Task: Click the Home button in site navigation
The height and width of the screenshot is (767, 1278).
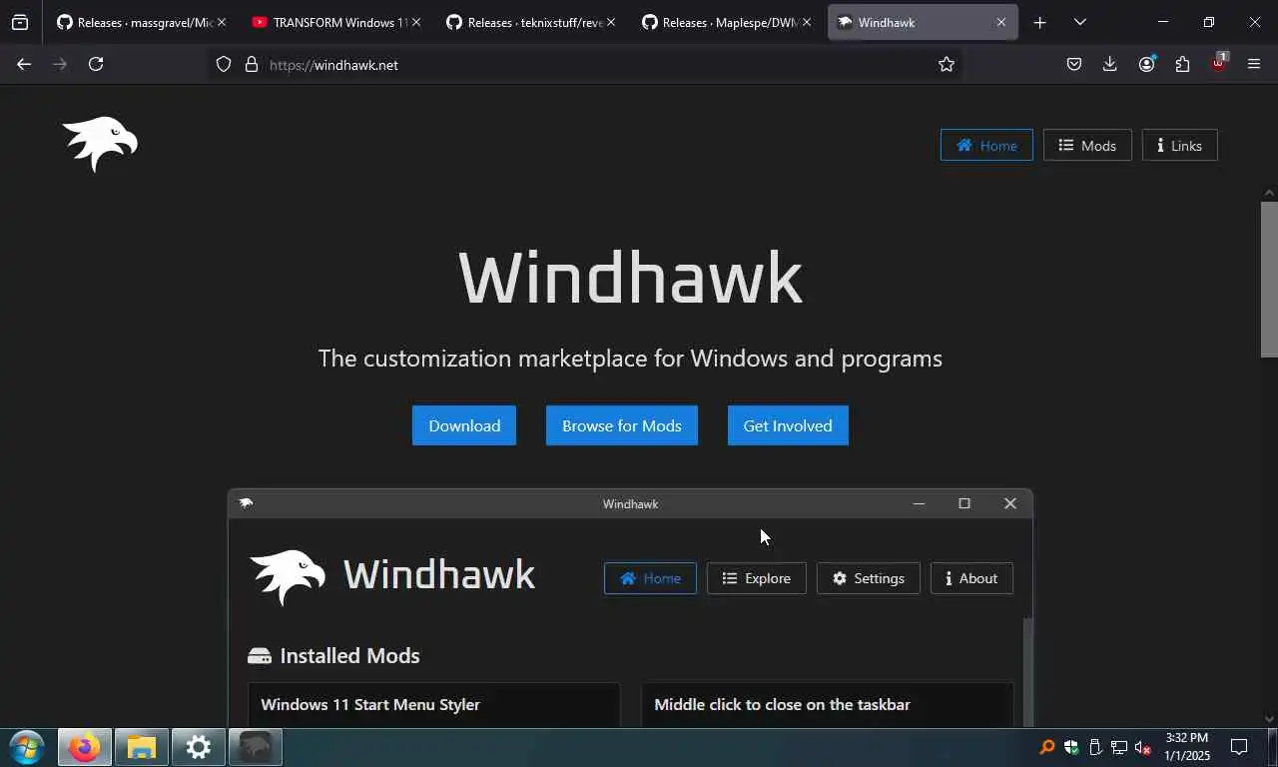Action: tap(986, 145)
